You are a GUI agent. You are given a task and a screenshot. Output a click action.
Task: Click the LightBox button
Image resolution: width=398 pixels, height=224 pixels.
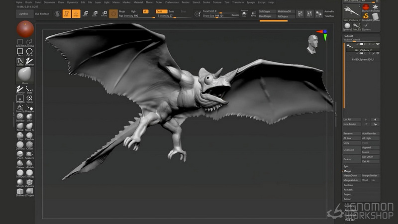tap(23, 14)
